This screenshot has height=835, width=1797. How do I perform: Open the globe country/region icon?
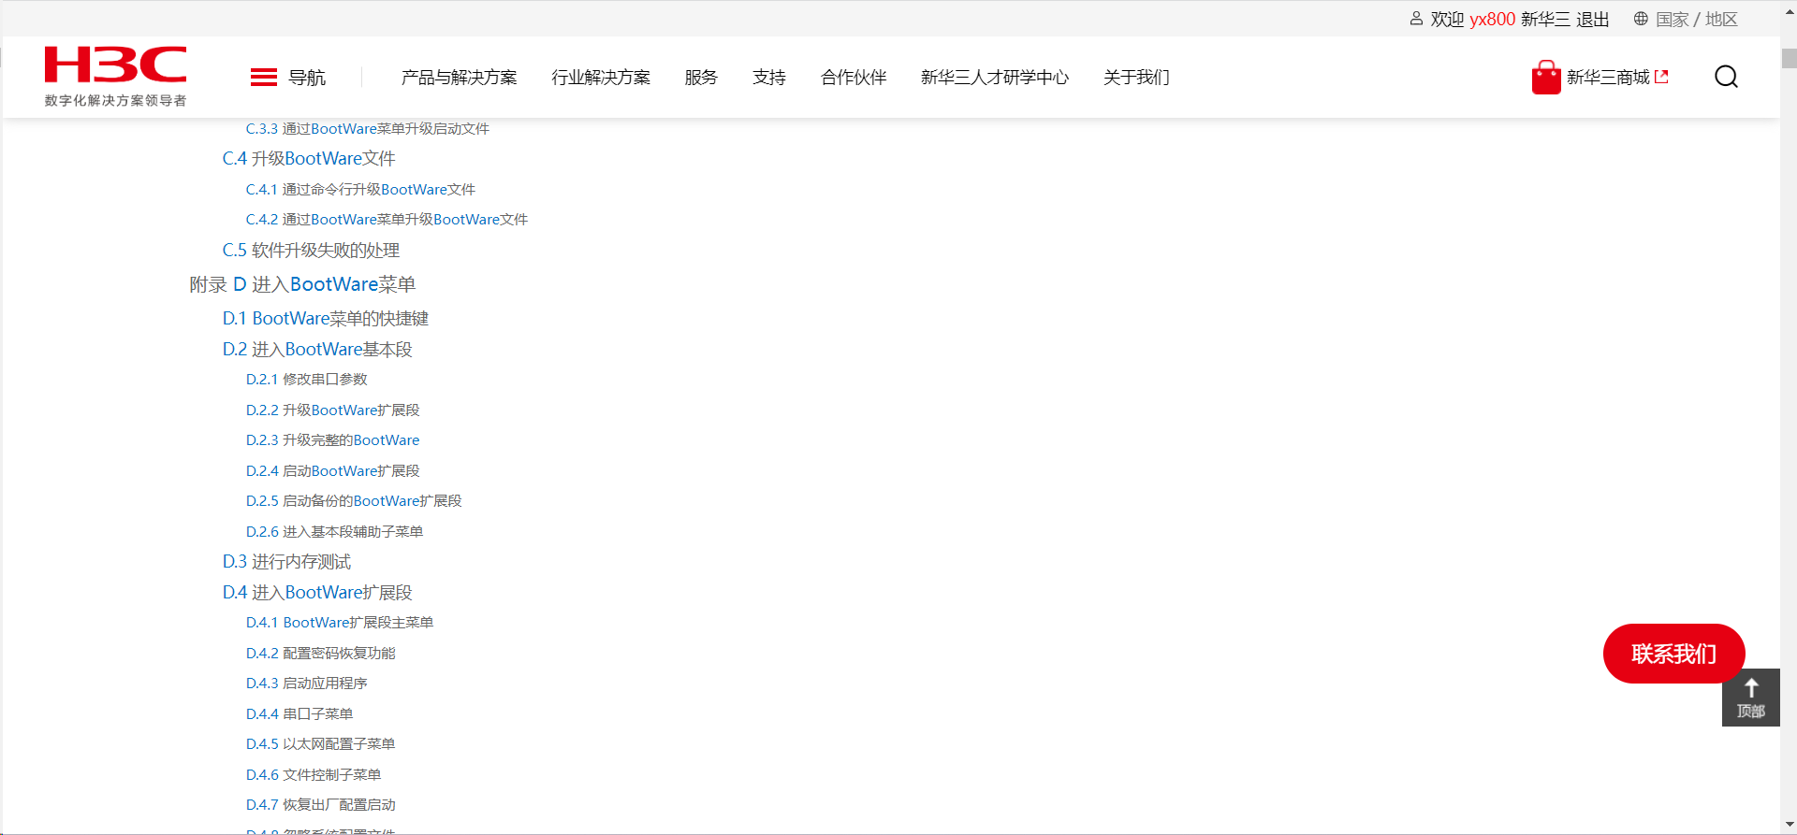point(1641,19)
